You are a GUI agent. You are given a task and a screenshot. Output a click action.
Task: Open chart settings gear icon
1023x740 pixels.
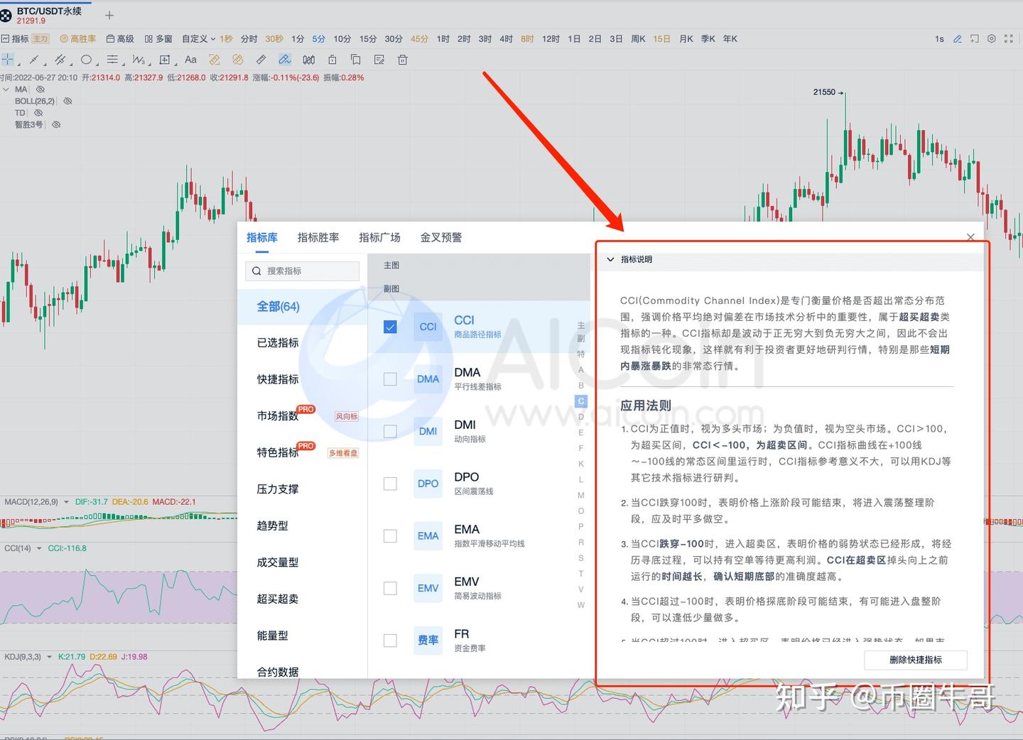point(992,39)
